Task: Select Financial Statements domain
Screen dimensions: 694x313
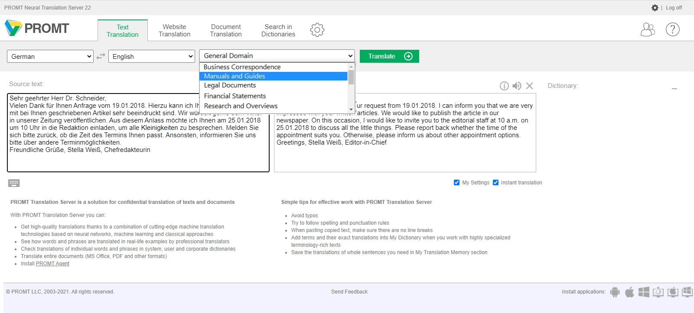Action: 274,96
